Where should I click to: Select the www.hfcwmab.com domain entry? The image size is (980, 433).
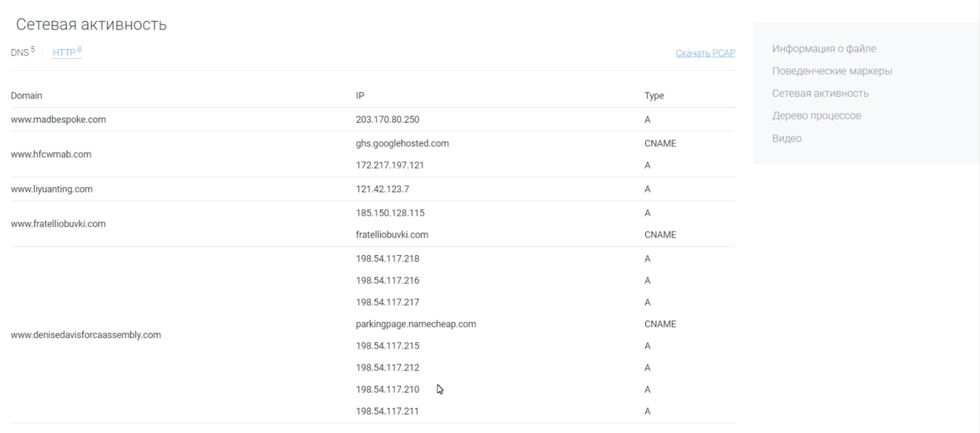pyautogui.click(x=51, y=155)
